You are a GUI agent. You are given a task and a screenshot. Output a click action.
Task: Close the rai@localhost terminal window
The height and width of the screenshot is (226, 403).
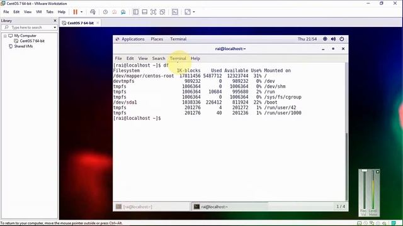[x=343, y=49]
